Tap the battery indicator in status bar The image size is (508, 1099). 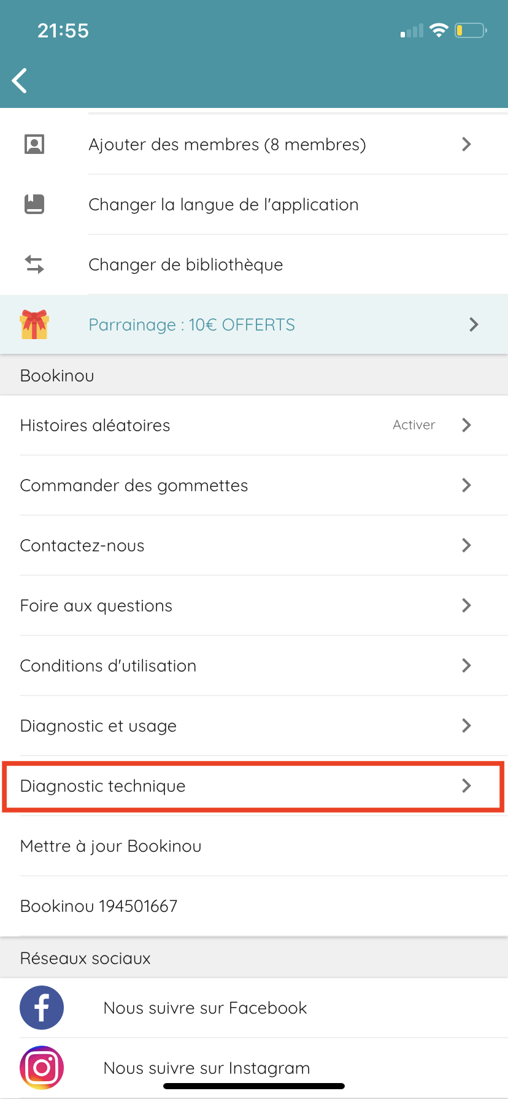coord(471,30)
